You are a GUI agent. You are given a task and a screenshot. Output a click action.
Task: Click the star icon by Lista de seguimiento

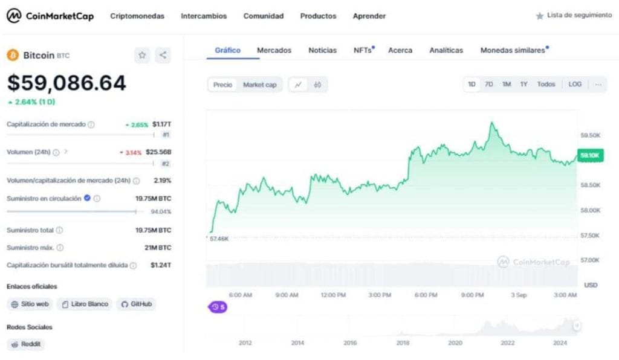point(540,16)
